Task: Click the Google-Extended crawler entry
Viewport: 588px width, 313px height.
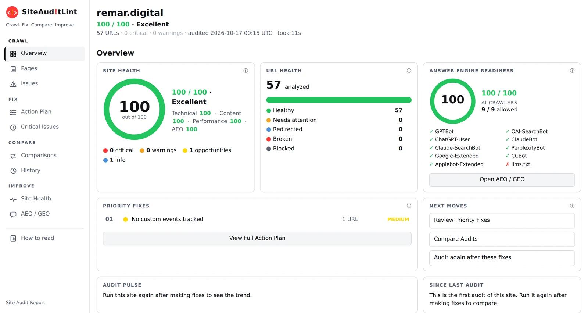Action: [x=454, y=156]
